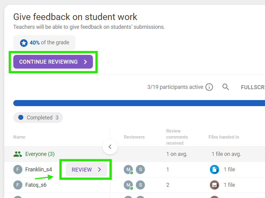The image size is (265, 198).
Task: Open the Fatoş_s6 student name
Action: click(36, 185)
